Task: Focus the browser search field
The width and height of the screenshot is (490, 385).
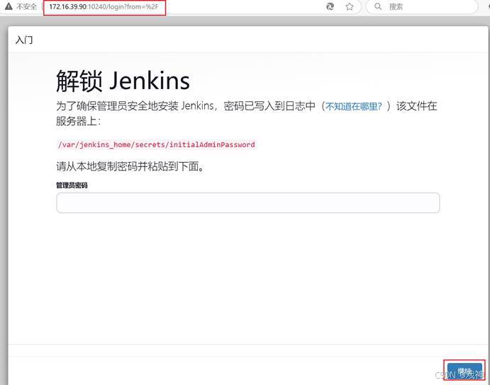Action: [422, 6]
